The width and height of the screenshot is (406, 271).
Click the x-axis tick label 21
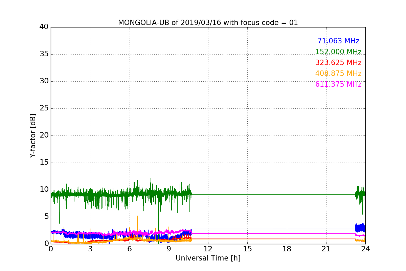coord(326,249)
